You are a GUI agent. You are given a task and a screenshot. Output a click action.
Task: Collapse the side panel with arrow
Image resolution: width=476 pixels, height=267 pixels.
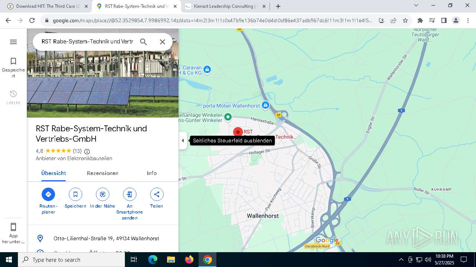point(183,141)
